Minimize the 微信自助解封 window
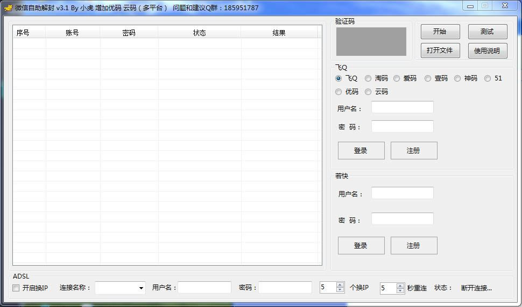 coord(470,6)
